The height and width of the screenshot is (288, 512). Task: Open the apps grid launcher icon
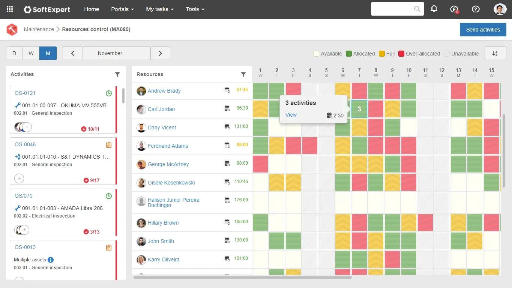10,9
